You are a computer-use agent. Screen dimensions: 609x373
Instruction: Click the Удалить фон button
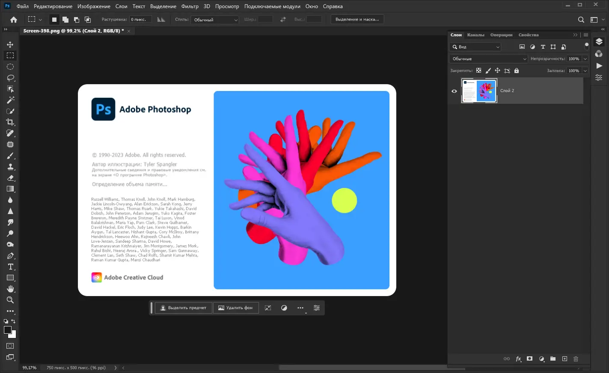click(235, 308)
